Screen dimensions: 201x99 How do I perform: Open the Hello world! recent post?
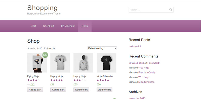[x=135, y=47]
